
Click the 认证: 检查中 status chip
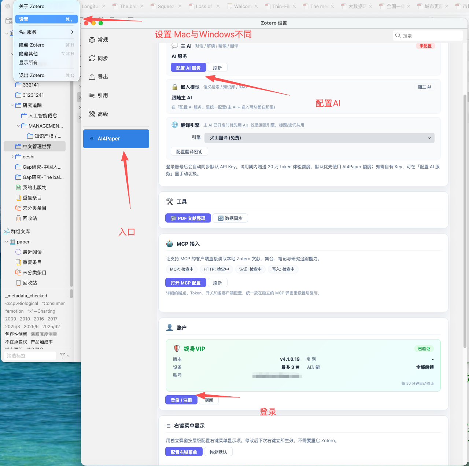(250, 269)
